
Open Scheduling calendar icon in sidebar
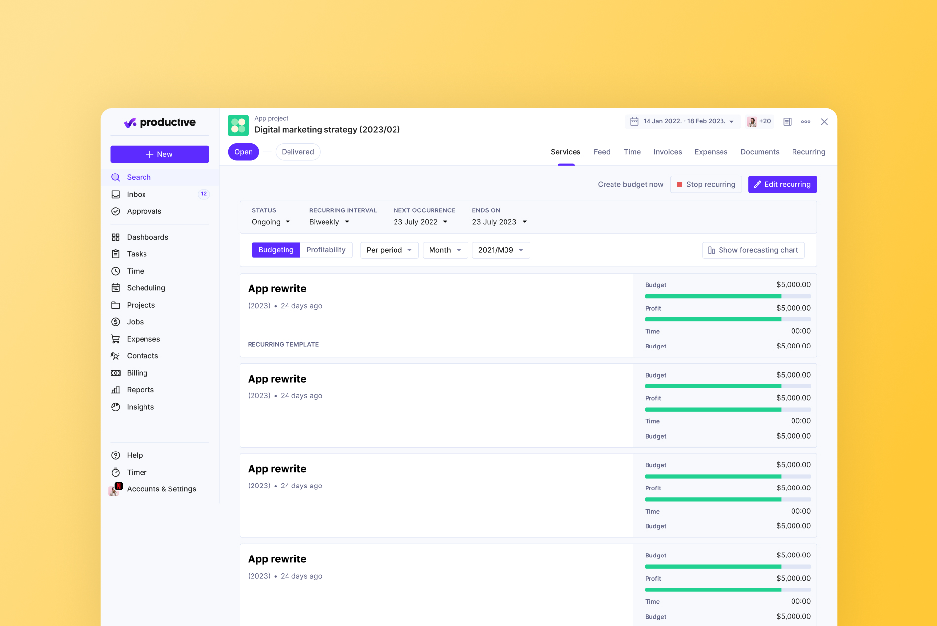(116, 288)
